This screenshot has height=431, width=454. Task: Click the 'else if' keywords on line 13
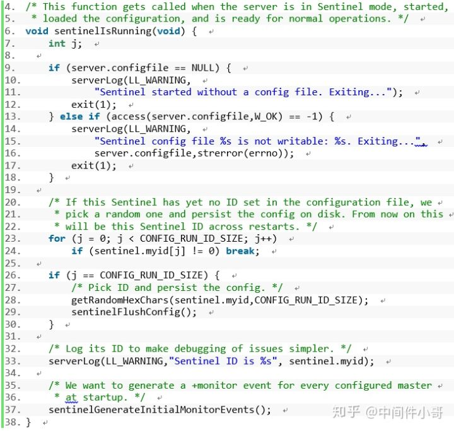pyautogui.click(x=80, y=117)
